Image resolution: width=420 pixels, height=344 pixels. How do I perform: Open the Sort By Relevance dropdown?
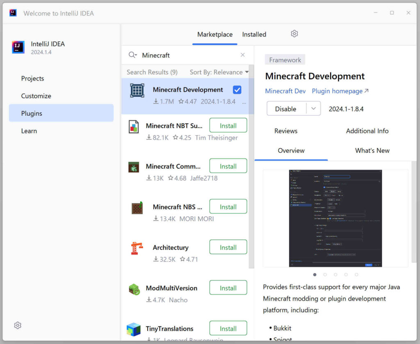(x=219, y=72)
